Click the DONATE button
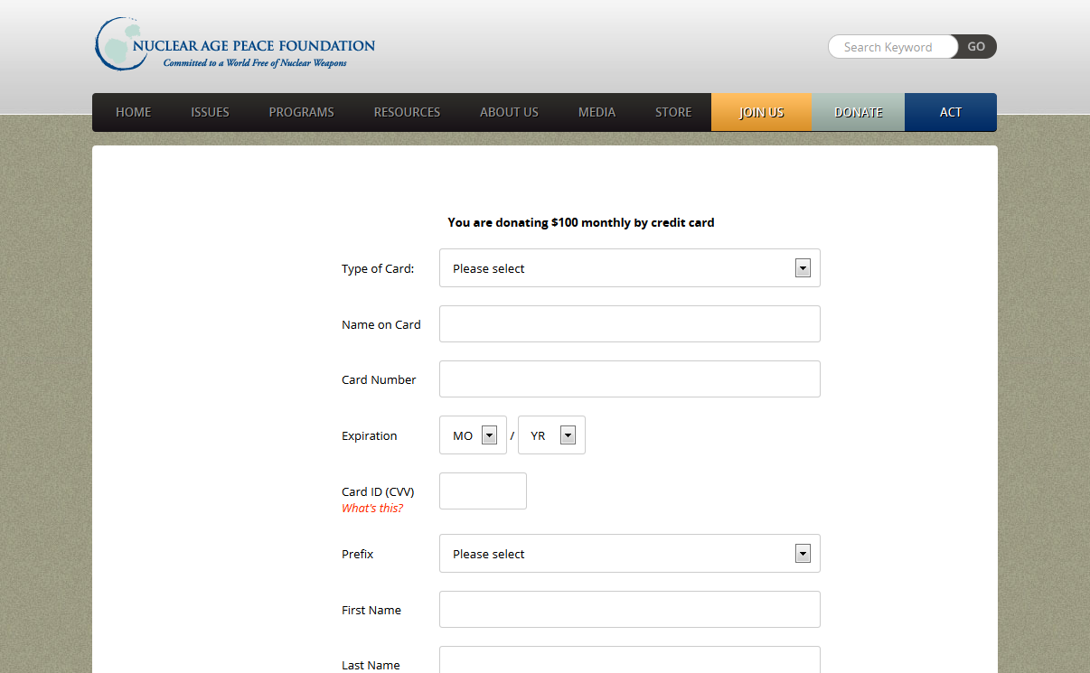 coord(858,113)
